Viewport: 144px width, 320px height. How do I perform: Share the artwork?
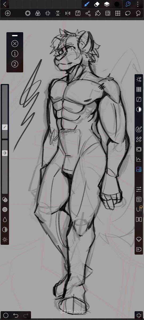(x=88, y=13)
